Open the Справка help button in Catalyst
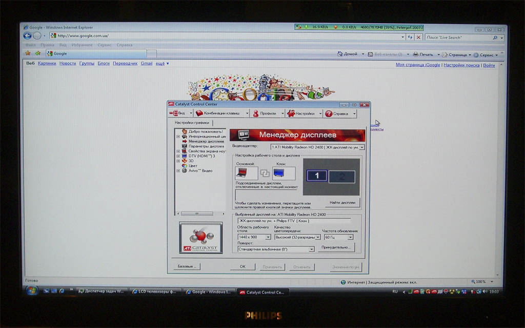 (337, 113)
